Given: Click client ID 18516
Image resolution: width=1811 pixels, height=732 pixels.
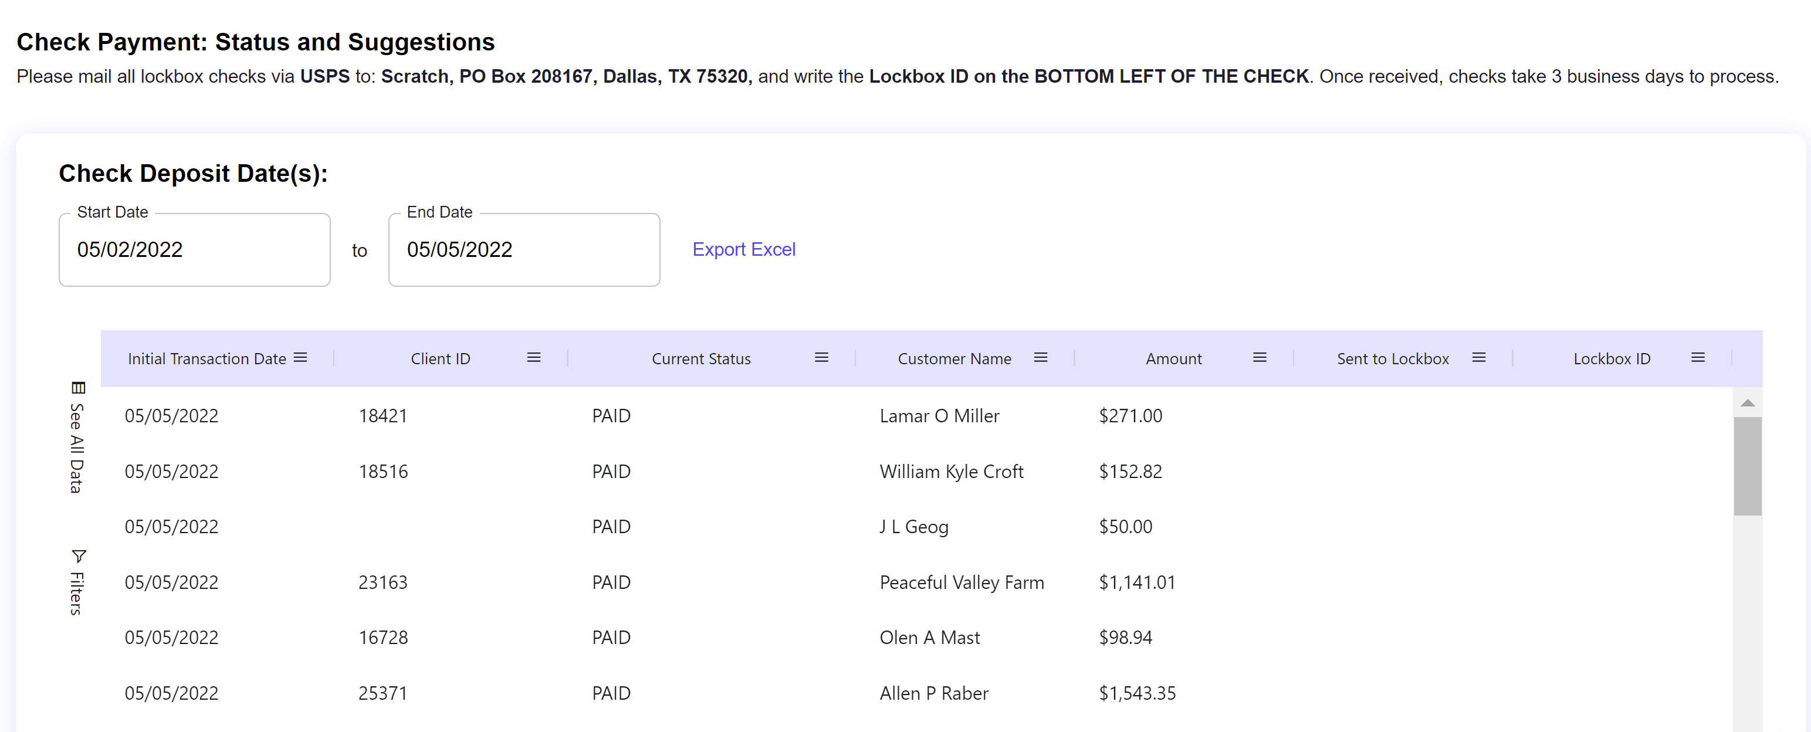Looking at the screenshot, I should 383,471.
